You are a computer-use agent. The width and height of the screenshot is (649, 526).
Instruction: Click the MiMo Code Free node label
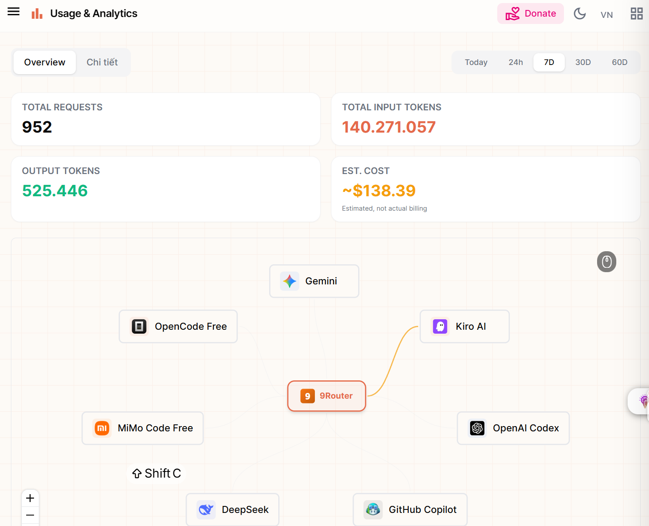click(155, 428)
